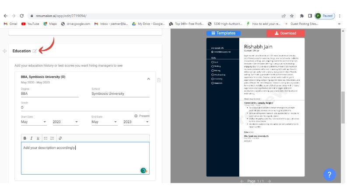This screenshot has width=350, height=196.
Task: Add a hyperlink using the link icon
Action: pos(60,138)
